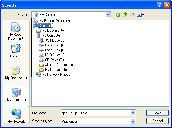Expand the Save as type dropdown
The image size is (172, 128).
(x=133, y=121)
